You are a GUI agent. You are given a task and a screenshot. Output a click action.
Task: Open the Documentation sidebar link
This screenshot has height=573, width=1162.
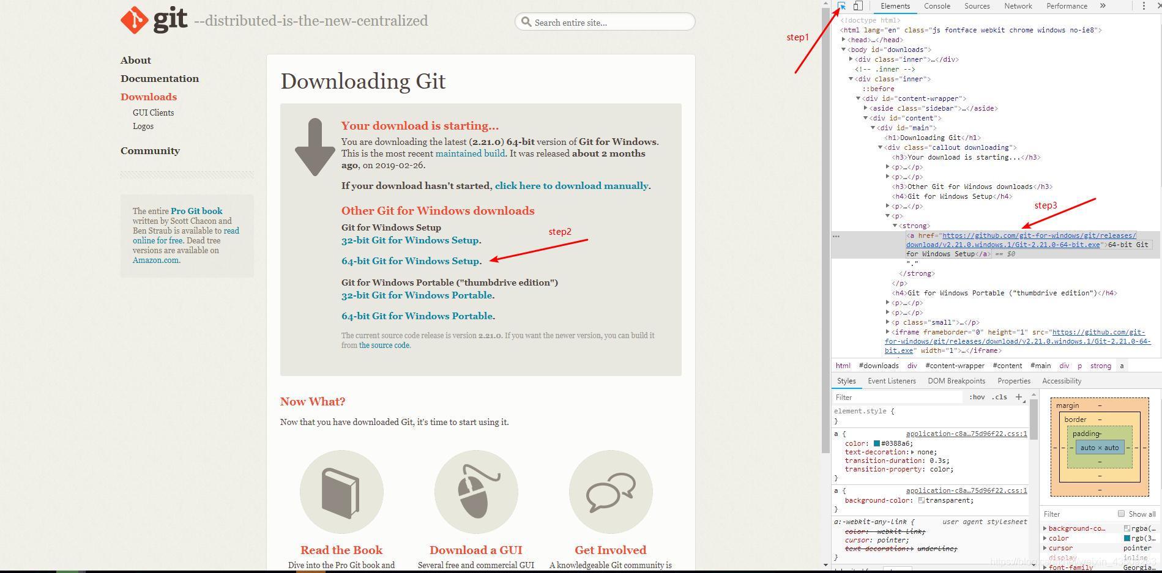click(x=160, y=78)
